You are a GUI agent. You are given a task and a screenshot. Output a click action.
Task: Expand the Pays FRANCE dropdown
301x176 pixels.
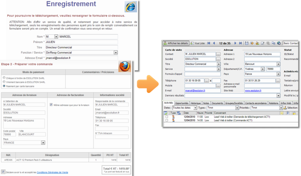pyautogui.click(x=43, y=143)
